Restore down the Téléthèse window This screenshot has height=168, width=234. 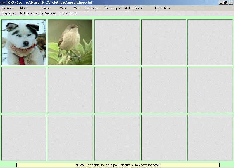pyautogui.click(x=226, y=3)
